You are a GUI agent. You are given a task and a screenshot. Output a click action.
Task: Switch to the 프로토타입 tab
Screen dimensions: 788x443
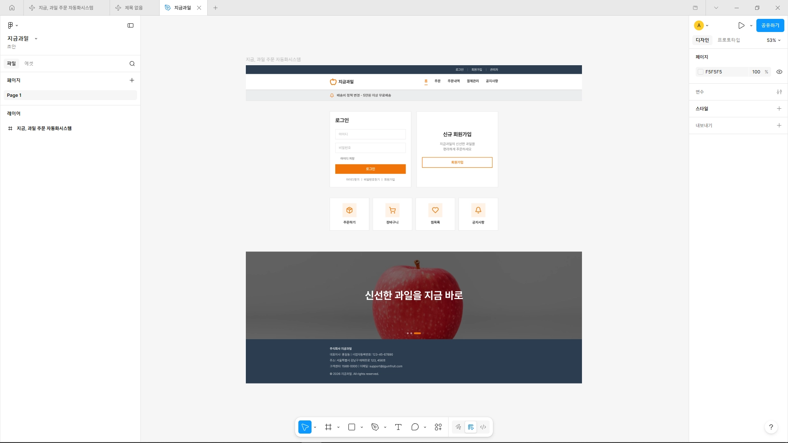(728, 40)
